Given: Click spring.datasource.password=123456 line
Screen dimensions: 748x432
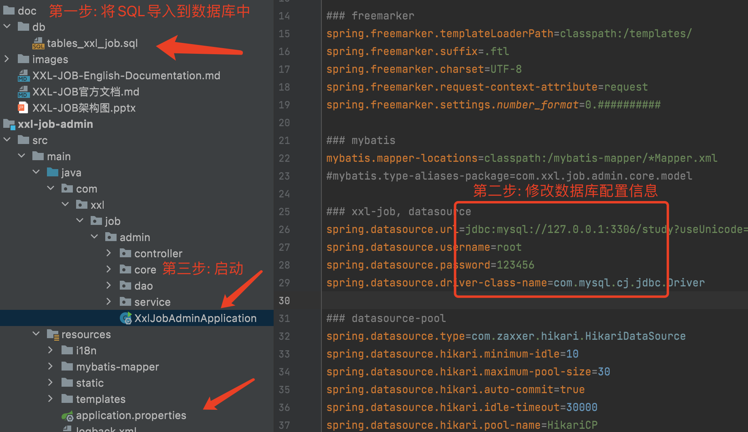Looking at the screenshot, I should pyautogui.click(x=430, y=265).
